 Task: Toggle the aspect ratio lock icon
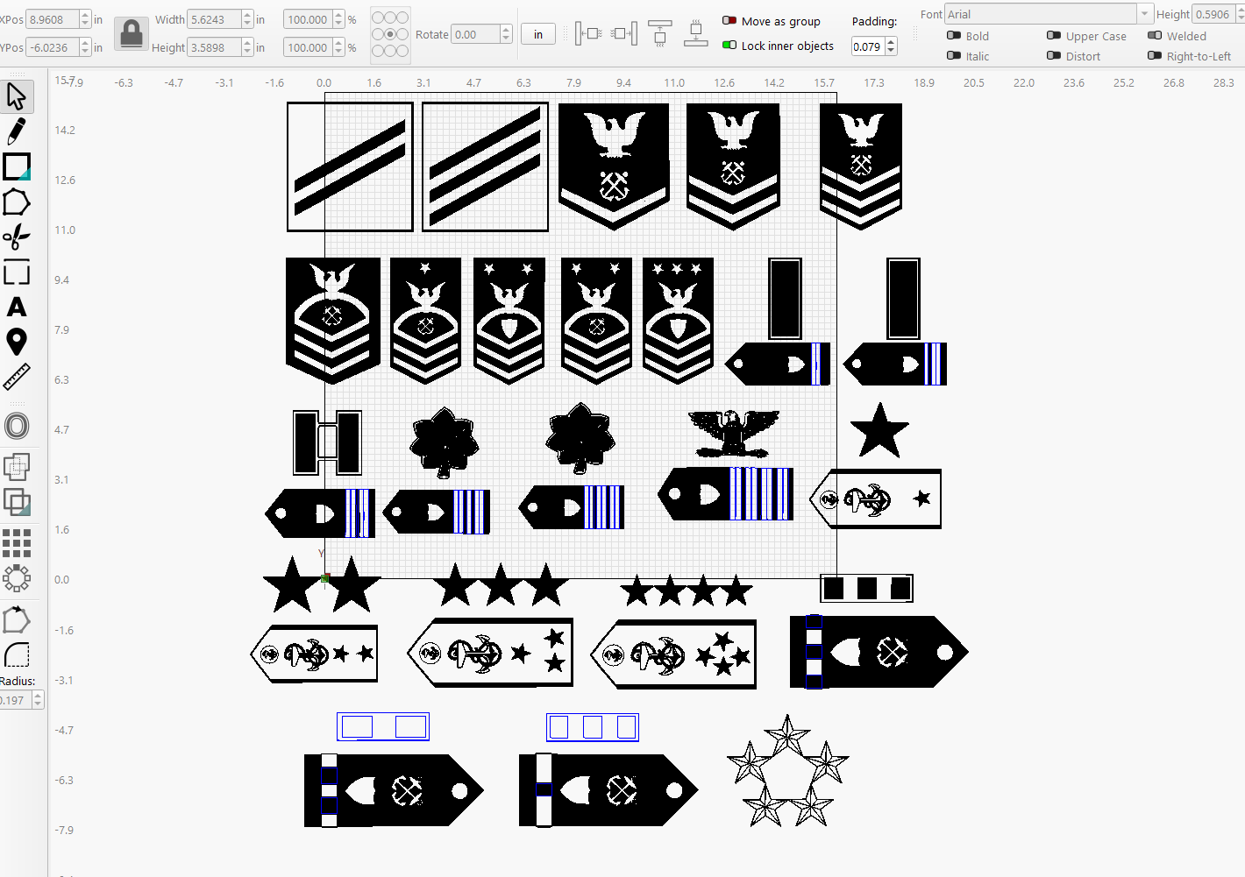click(132, 33)
